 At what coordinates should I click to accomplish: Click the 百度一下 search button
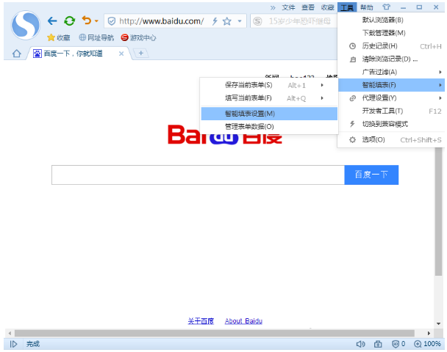click(x=371, y=175)
